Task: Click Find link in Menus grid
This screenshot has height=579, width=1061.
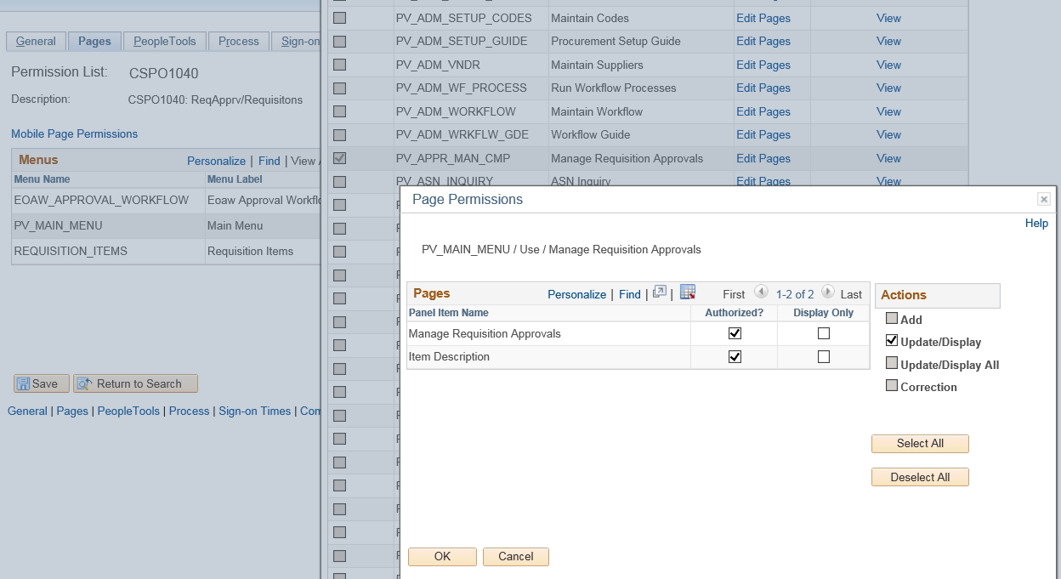Action: [x=270, y=161]
